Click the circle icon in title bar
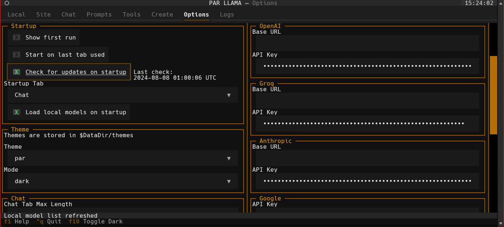 point(6,3)
